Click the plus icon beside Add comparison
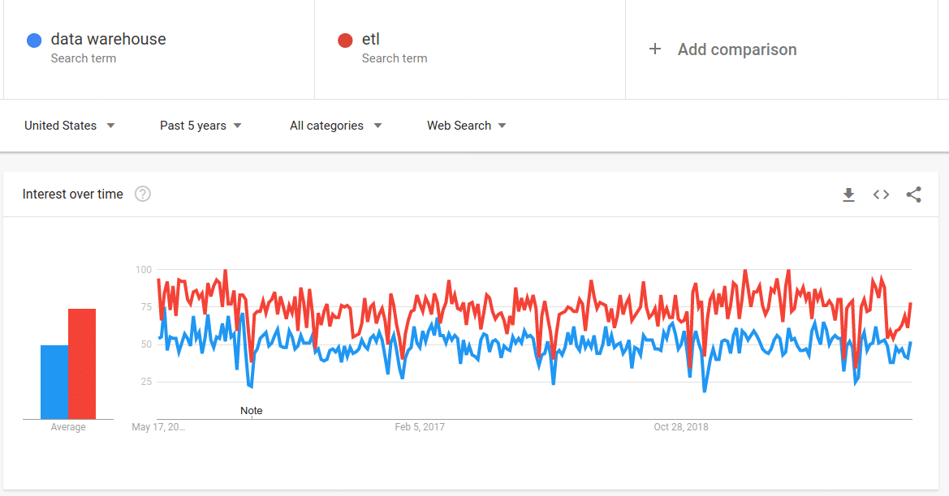 click(655, 49)
